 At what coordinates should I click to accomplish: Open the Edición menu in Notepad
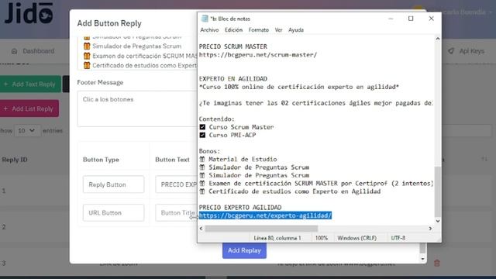(x=233, y=30)
